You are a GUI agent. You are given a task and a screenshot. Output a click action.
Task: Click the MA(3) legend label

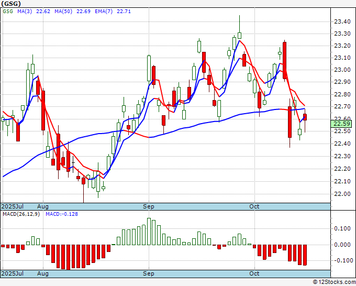[25, 12]
